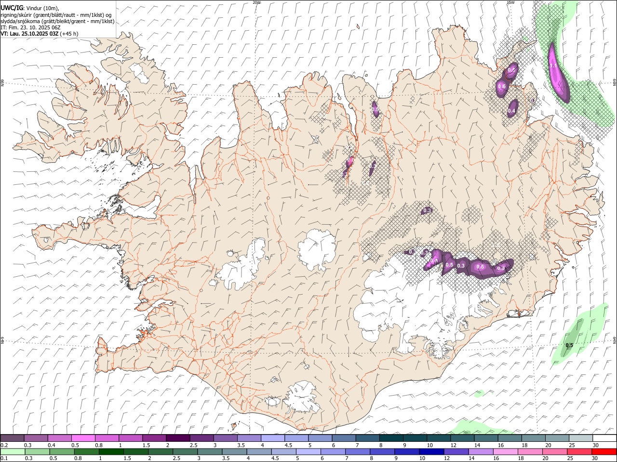
Task: Pick lower legend swatch between 7 and 8
Action: [x=357, y=451]
